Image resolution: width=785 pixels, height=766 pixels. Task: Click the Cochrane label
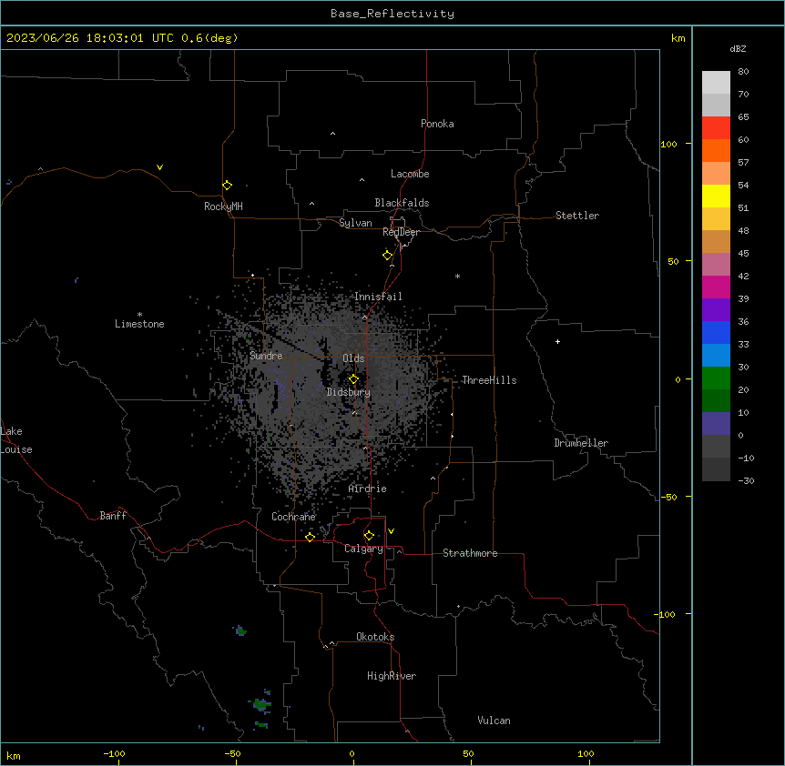pyautogui.click(x=293, y=517)
